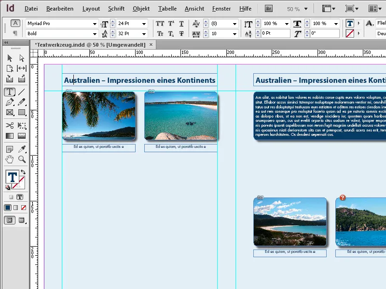The width and height of the screenshot is (386, 289).
Task: Open Screen Mode button in application bar
Action: 352,9
